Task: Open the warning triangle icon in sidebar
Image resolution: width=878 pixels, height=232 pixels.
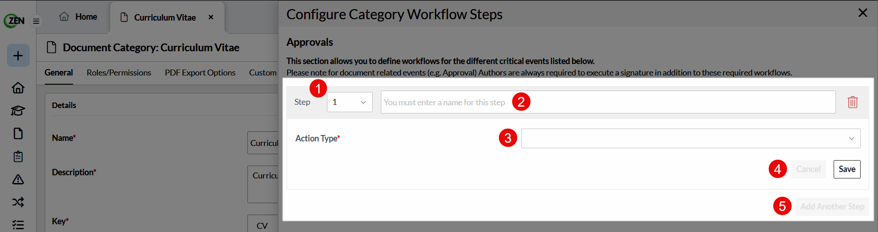Action: click(18, 179)
